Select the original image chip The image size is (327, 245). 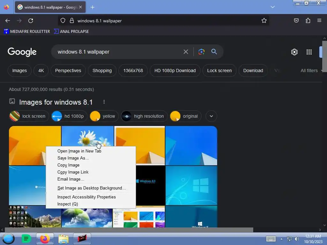pyautogui.click(x=186, y=116)
